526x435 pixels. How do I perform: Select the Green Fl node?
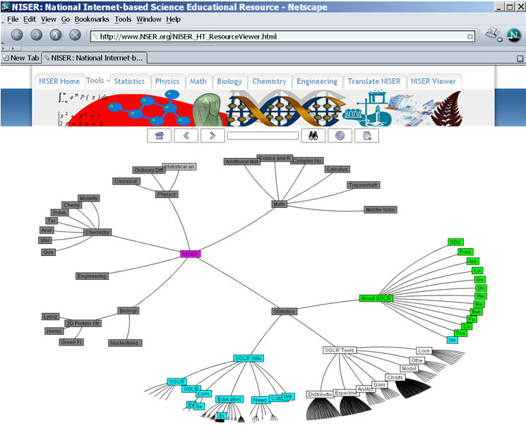pos(71,342)
